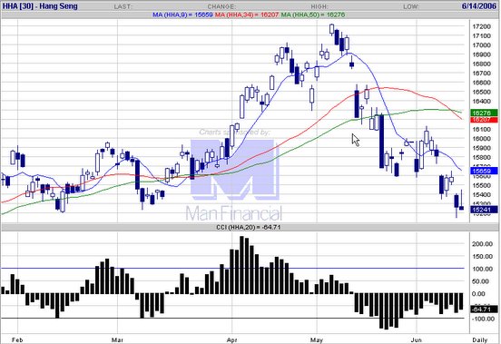Click the 17200 price axis label
This screenshot has height=344, width=501.
pyautogui.click(x=481, y=26)
